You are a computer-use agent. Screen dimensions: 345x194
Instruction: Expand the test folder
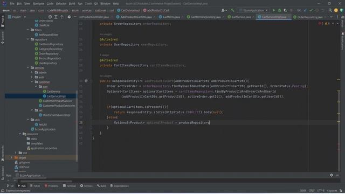click(x=16, y=153)
